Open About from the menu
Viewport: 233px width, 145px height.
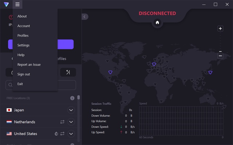coord(22,16)
